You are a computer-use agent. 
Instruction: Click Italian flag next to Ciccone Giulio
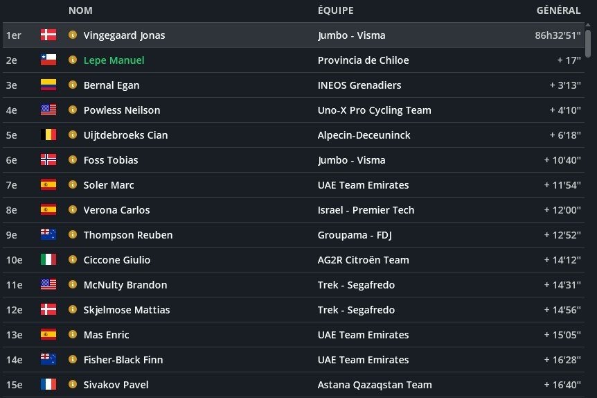[48, 260]
